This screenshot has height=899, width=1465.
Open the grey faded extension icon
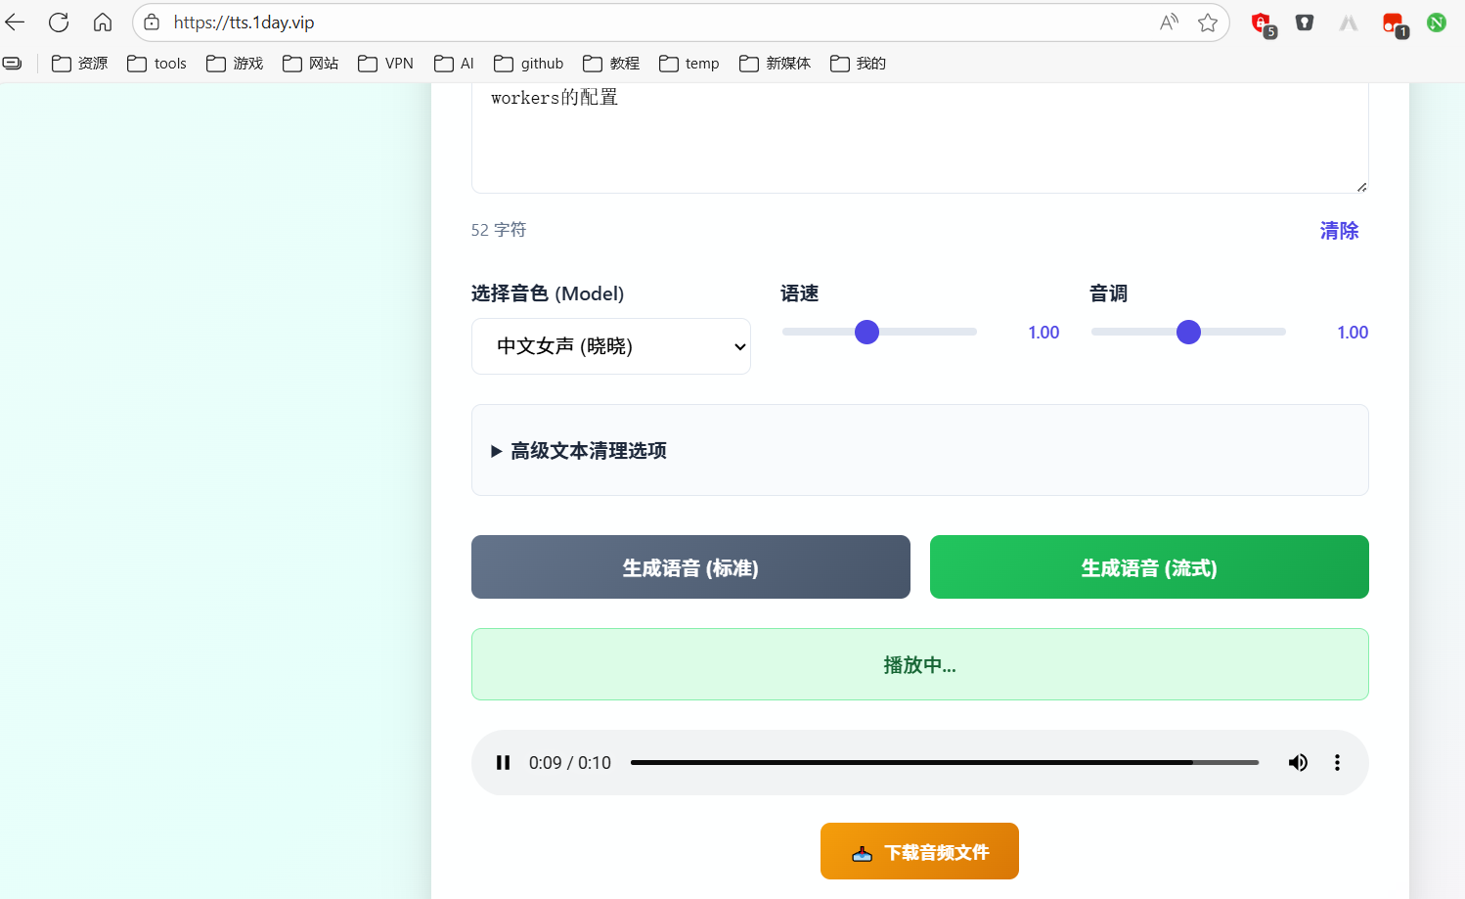pos(1349,22)
